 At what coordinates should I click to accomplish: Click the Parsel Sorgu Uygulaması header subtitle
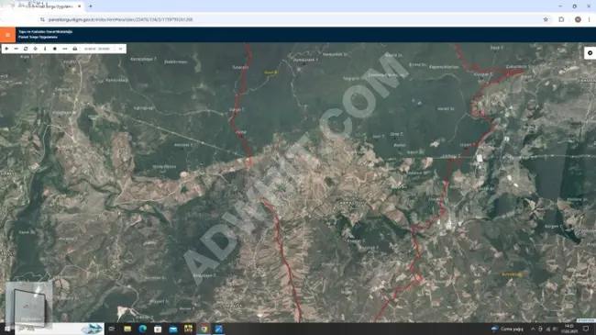pos(38,38)
